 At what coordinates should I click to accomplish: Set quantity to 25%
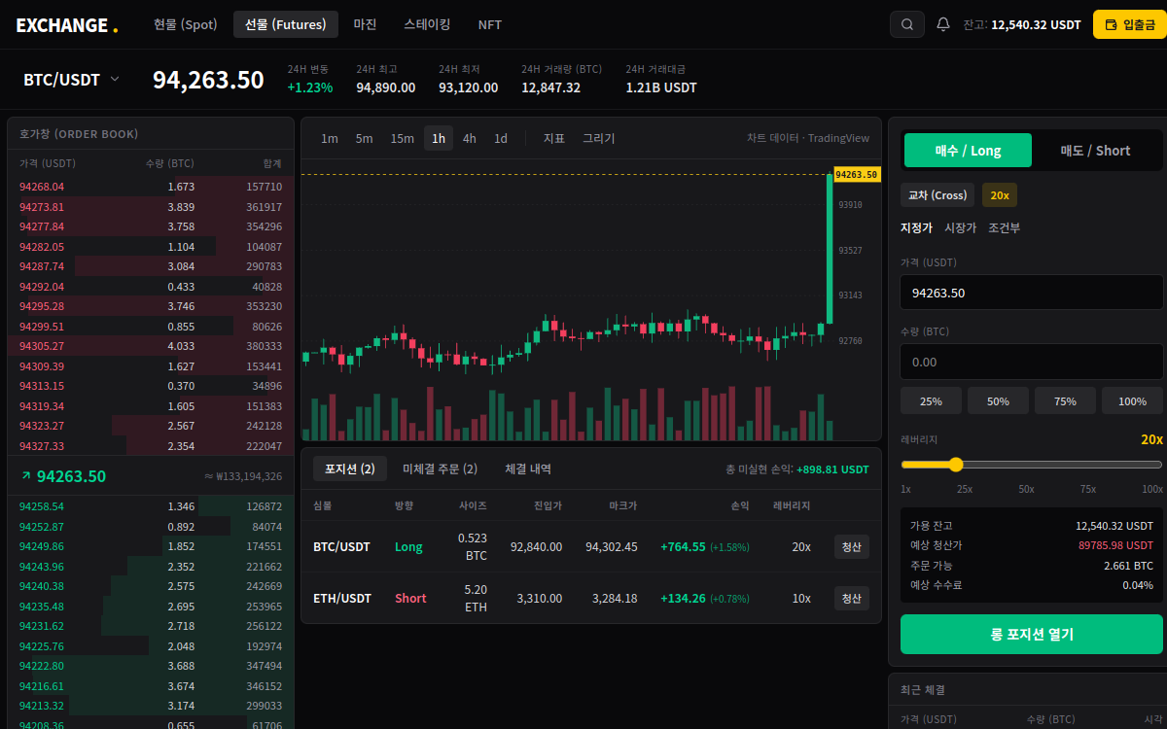click(x=931, y=400)
